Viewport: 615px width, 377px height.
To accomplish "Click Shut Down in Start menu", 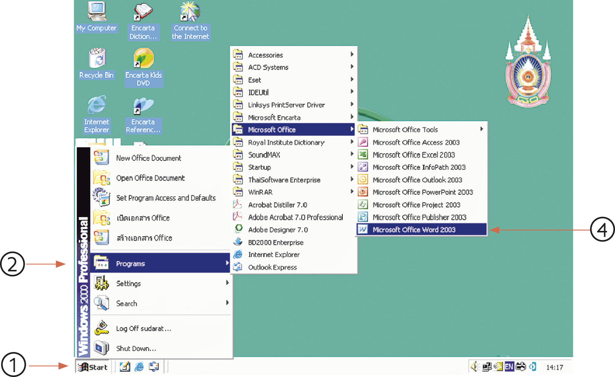I will (x=161, y=349).
